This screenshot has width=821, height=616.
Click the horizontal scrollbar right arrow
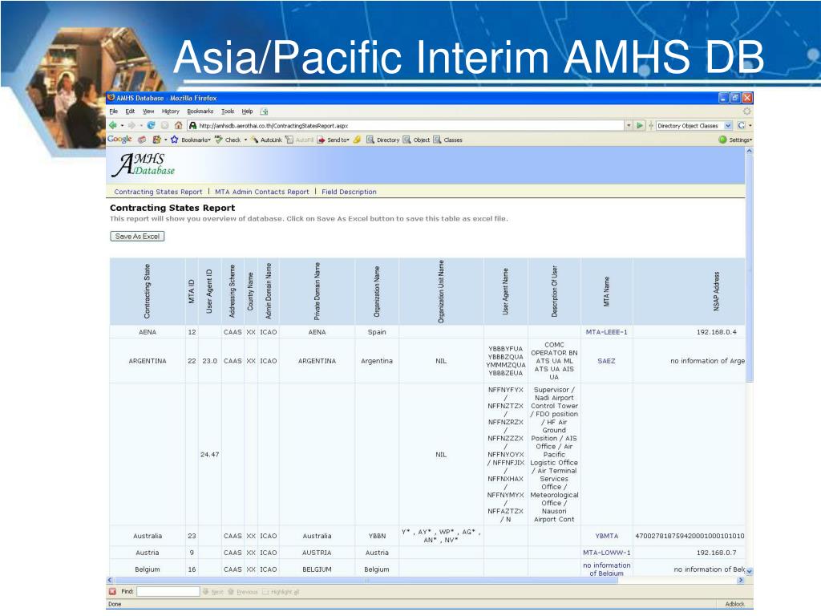pyautogui.click(x=741, y=580)
